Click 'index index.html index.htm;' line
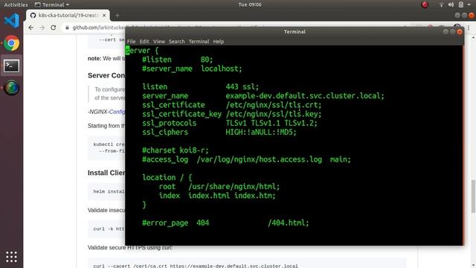This screenshot has width=476, height=268. (217, 196)
